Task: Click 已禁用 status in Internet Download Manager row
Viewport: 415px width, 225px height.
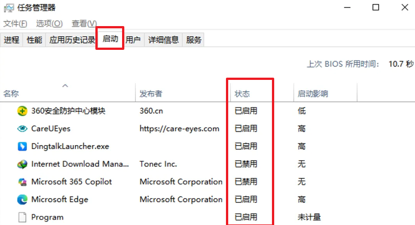Action: [246, 164]
